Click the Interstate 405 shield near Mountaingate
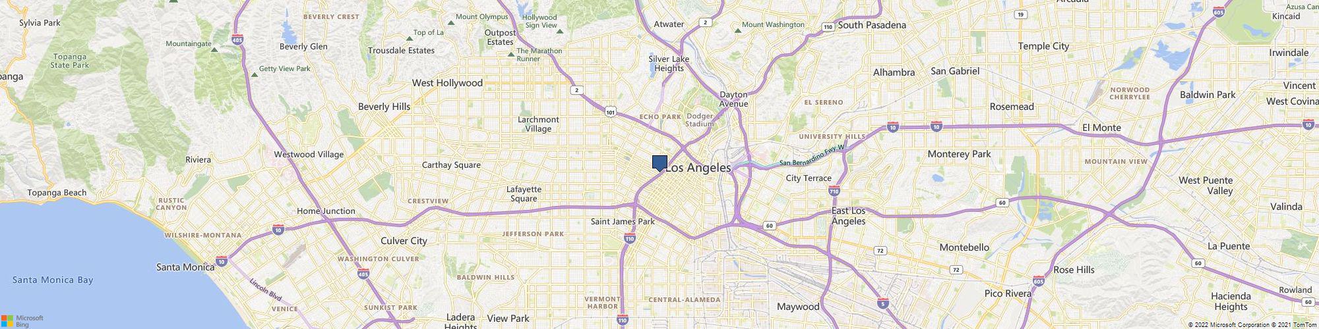 pos(237,40)
